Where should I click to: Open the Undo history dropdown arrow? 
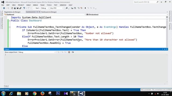click(26, 8)
